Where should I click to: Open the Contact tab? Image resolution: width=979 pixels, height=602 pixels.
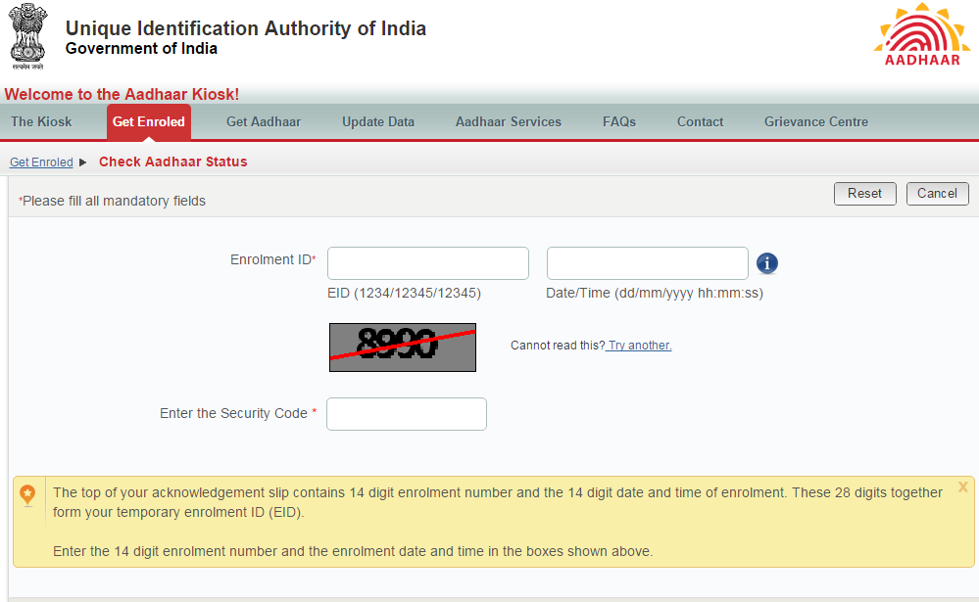pos(700,121)
